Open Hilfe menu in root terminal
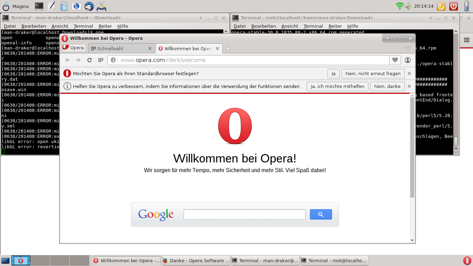Image resolution: width=473 pixels, height=266 pixels. click(x=352, y=26)
